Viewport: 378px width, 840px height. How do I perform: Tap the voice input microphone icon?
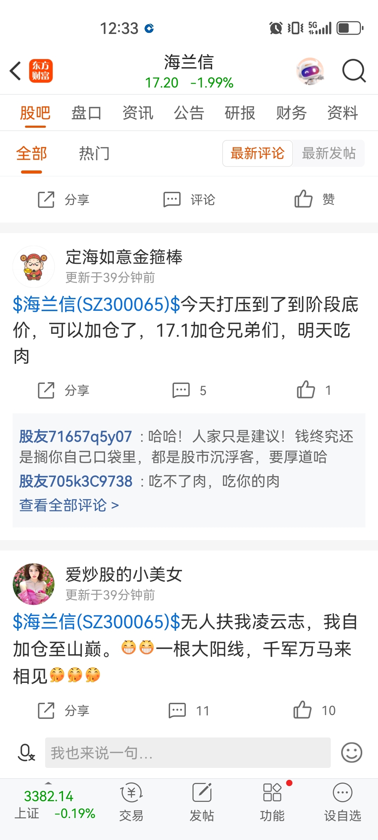pos(26,753)
